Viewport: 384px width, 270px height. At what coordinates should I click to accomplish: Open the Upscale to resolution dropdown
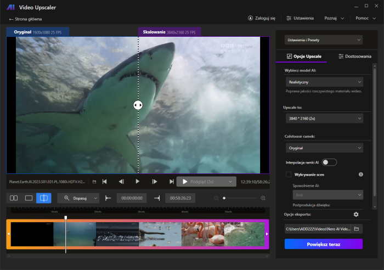[324, 119]
